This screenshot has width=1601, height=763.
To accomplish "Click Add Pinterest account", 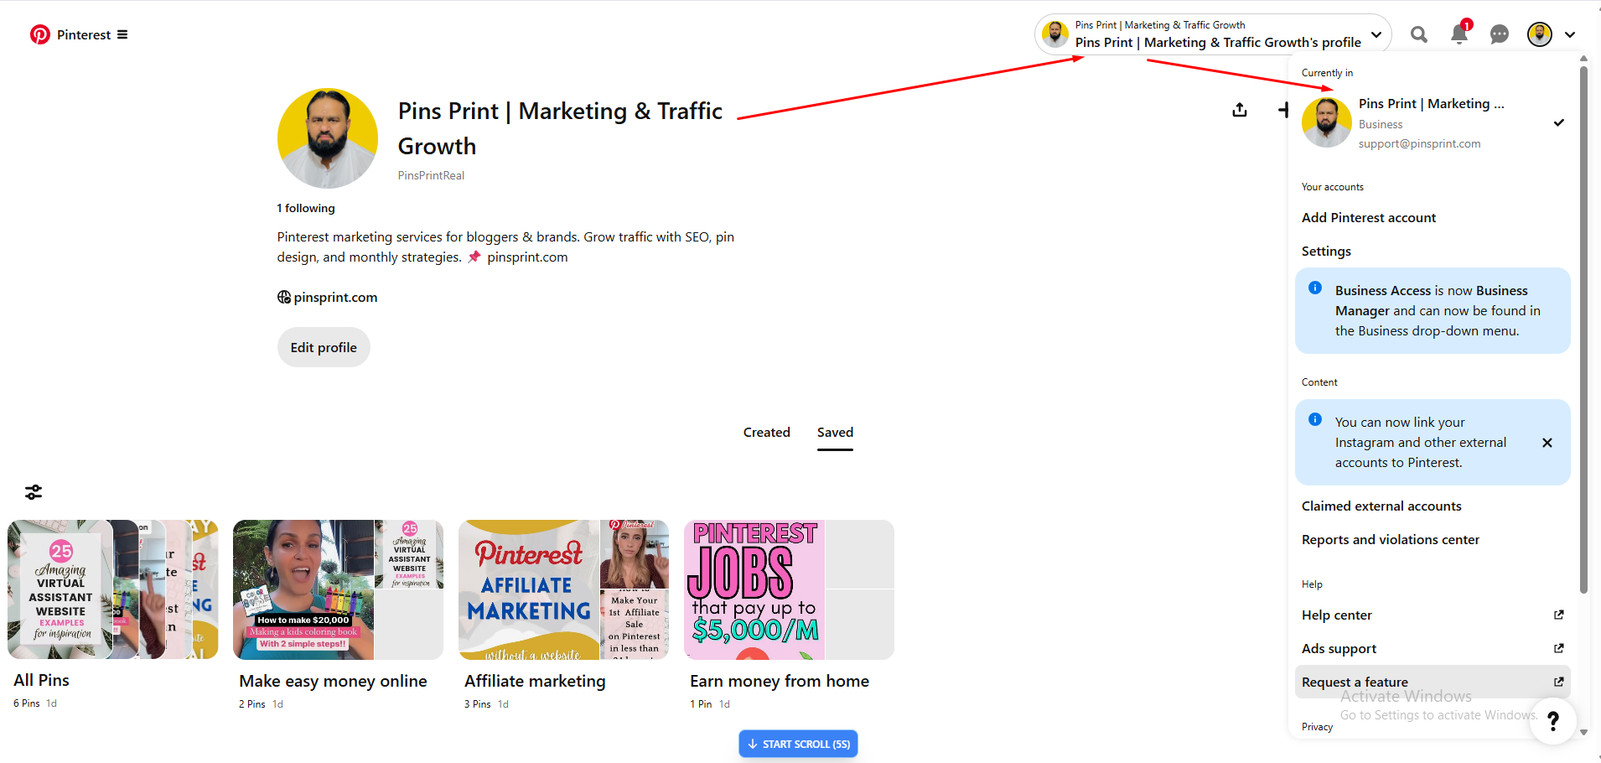I will [x=1368, y=218].
